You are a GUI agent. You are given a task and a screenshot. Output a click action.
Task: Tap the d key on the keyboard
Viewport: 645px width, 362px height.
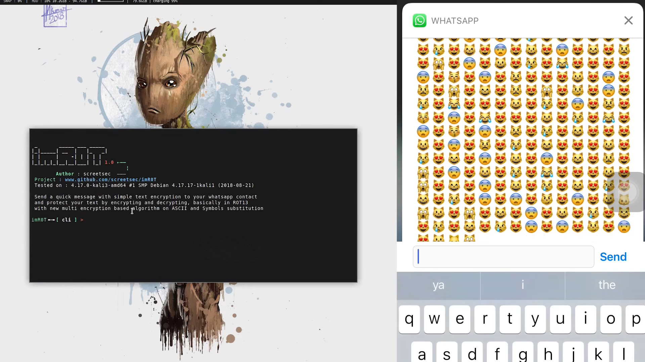(x=472, y=352)
